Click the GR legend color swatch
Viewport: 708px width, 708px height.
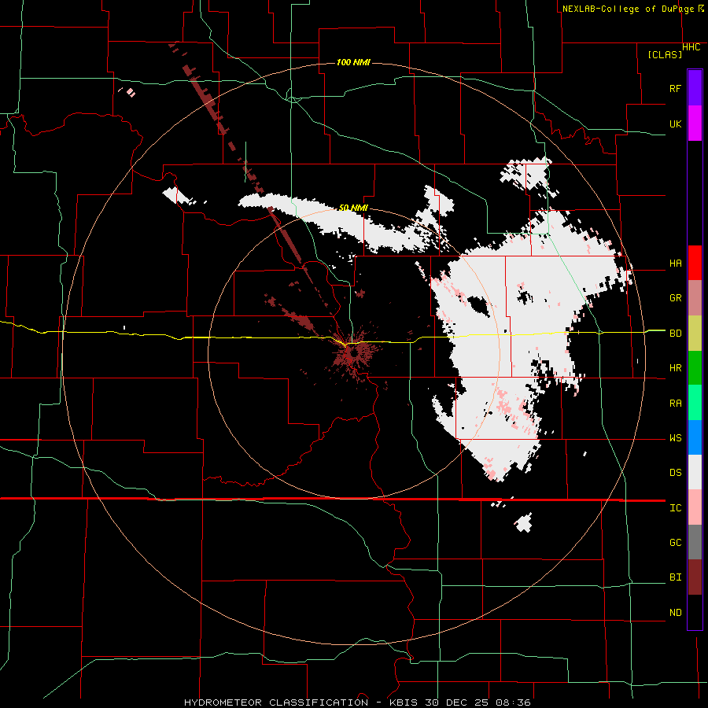click(x=695, y=298)
